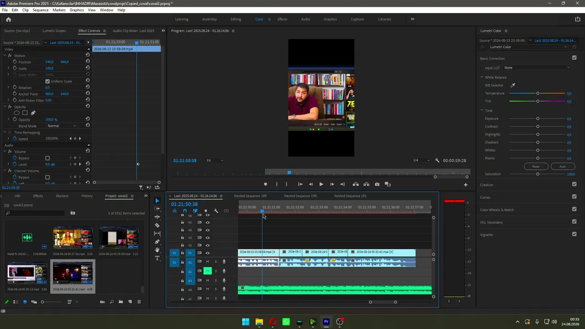Open Quick Export share icon
The height and width of the screenshot is (329, 585).
coord(578,19)
